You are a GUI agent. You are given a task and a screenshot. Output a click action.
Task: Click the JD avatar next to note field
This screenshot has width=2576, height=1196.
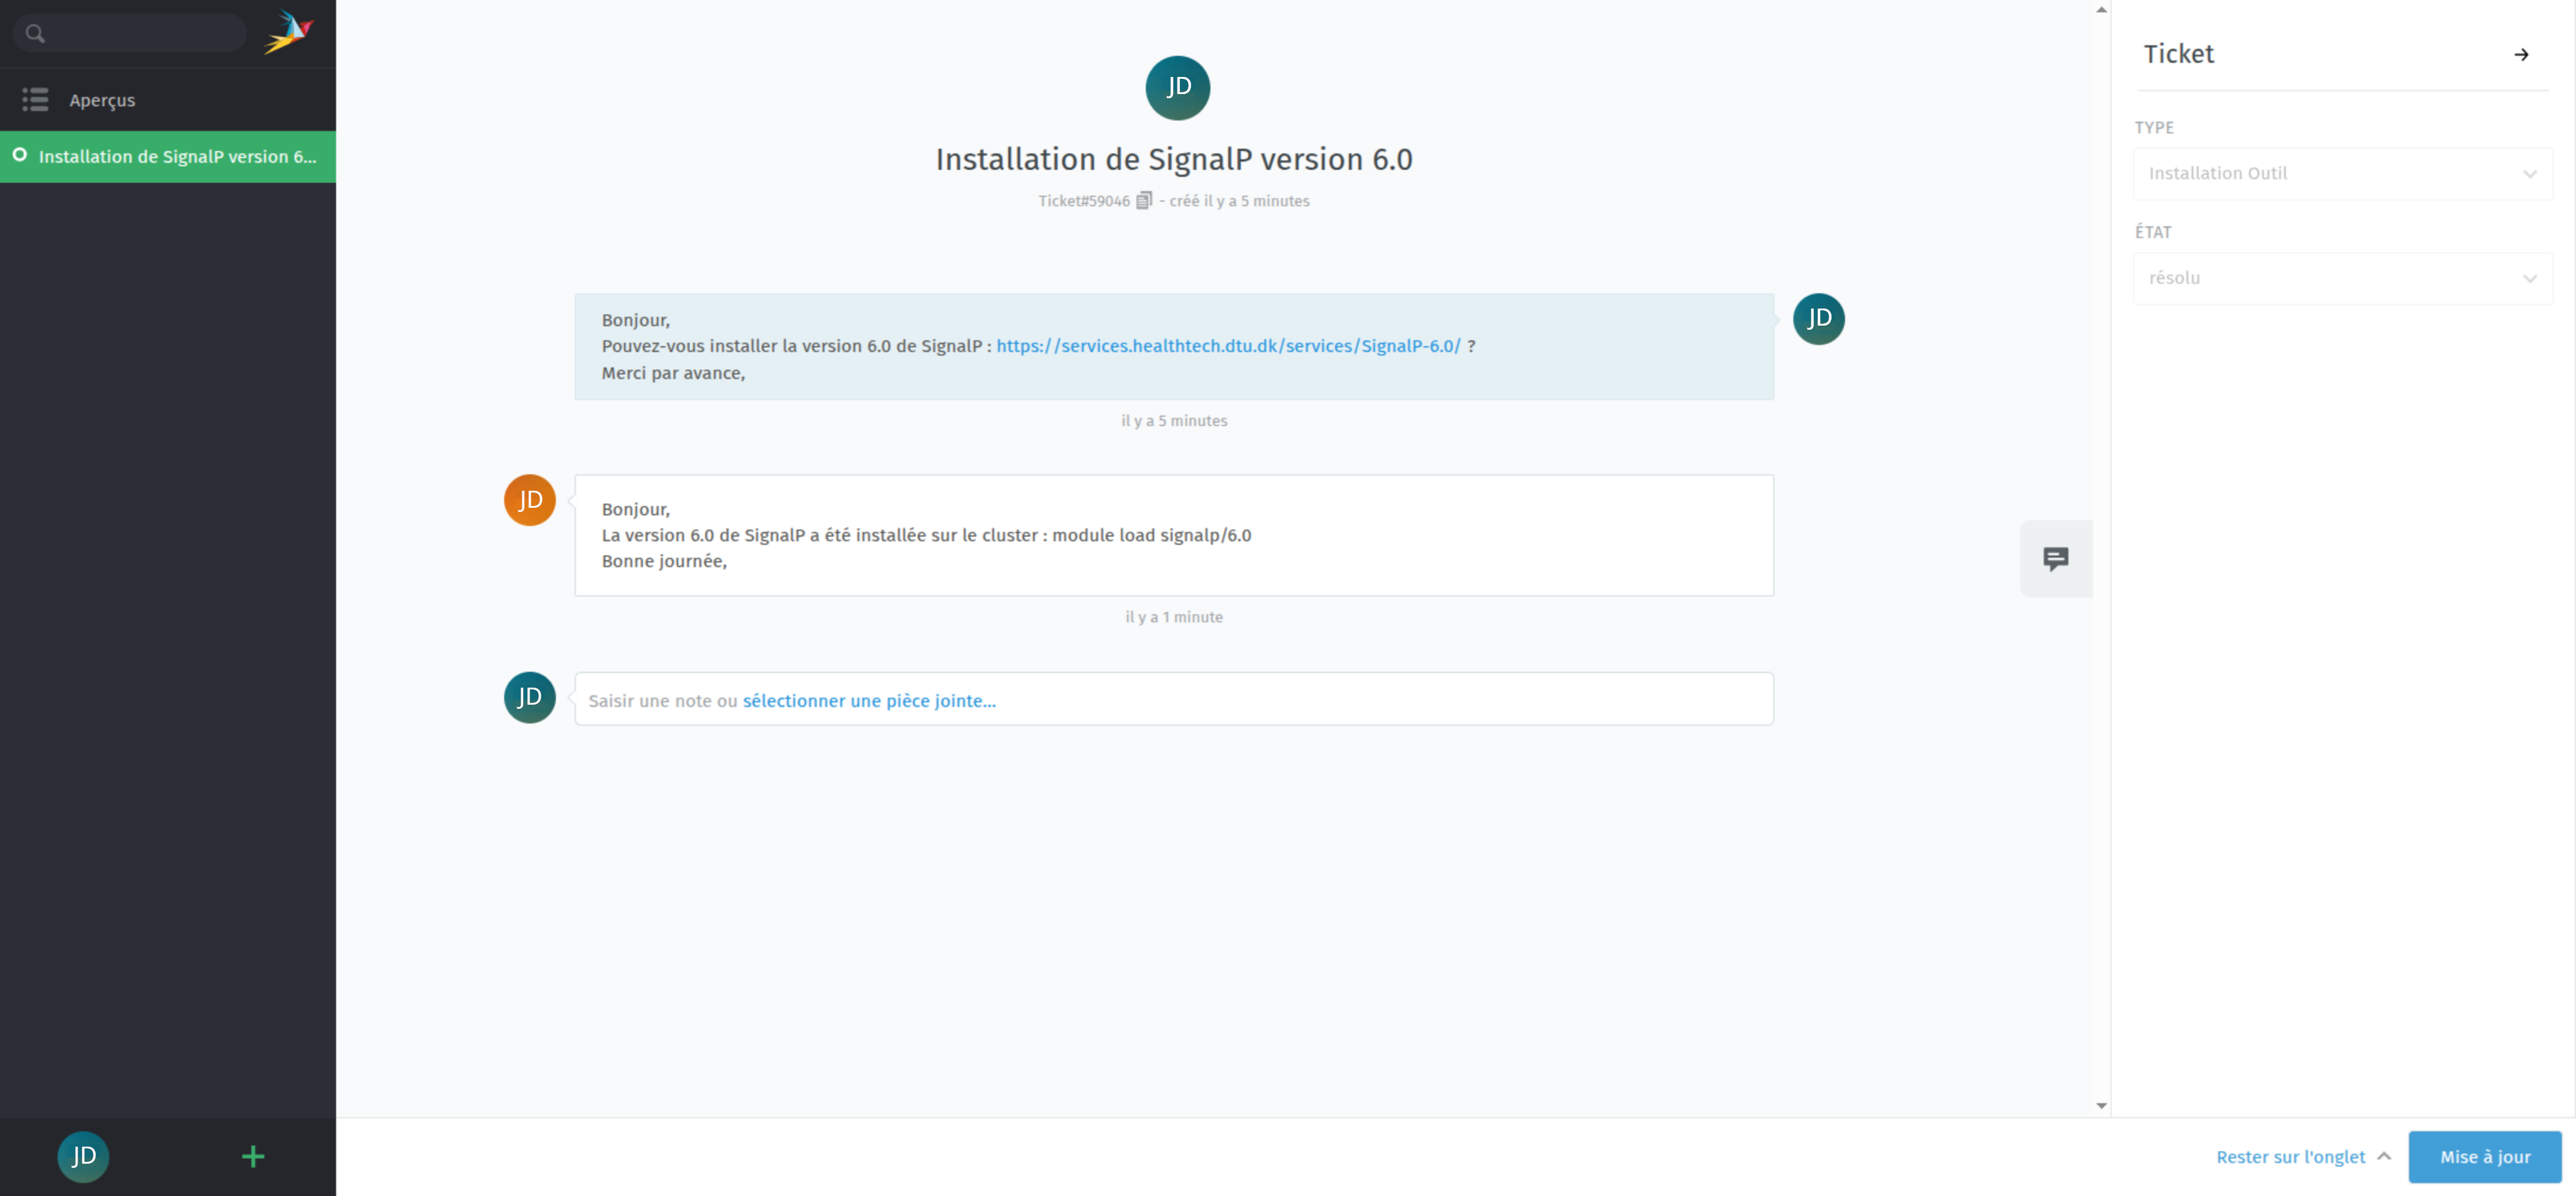(x=530, y=698)
